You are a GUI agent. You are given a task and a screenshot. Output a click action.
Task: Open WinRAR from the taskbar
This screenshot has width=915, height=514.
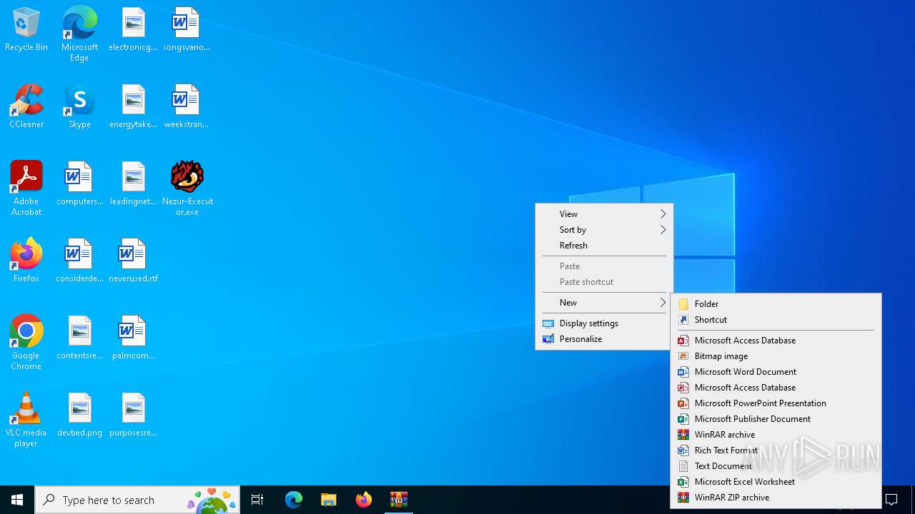coord(399,500)
